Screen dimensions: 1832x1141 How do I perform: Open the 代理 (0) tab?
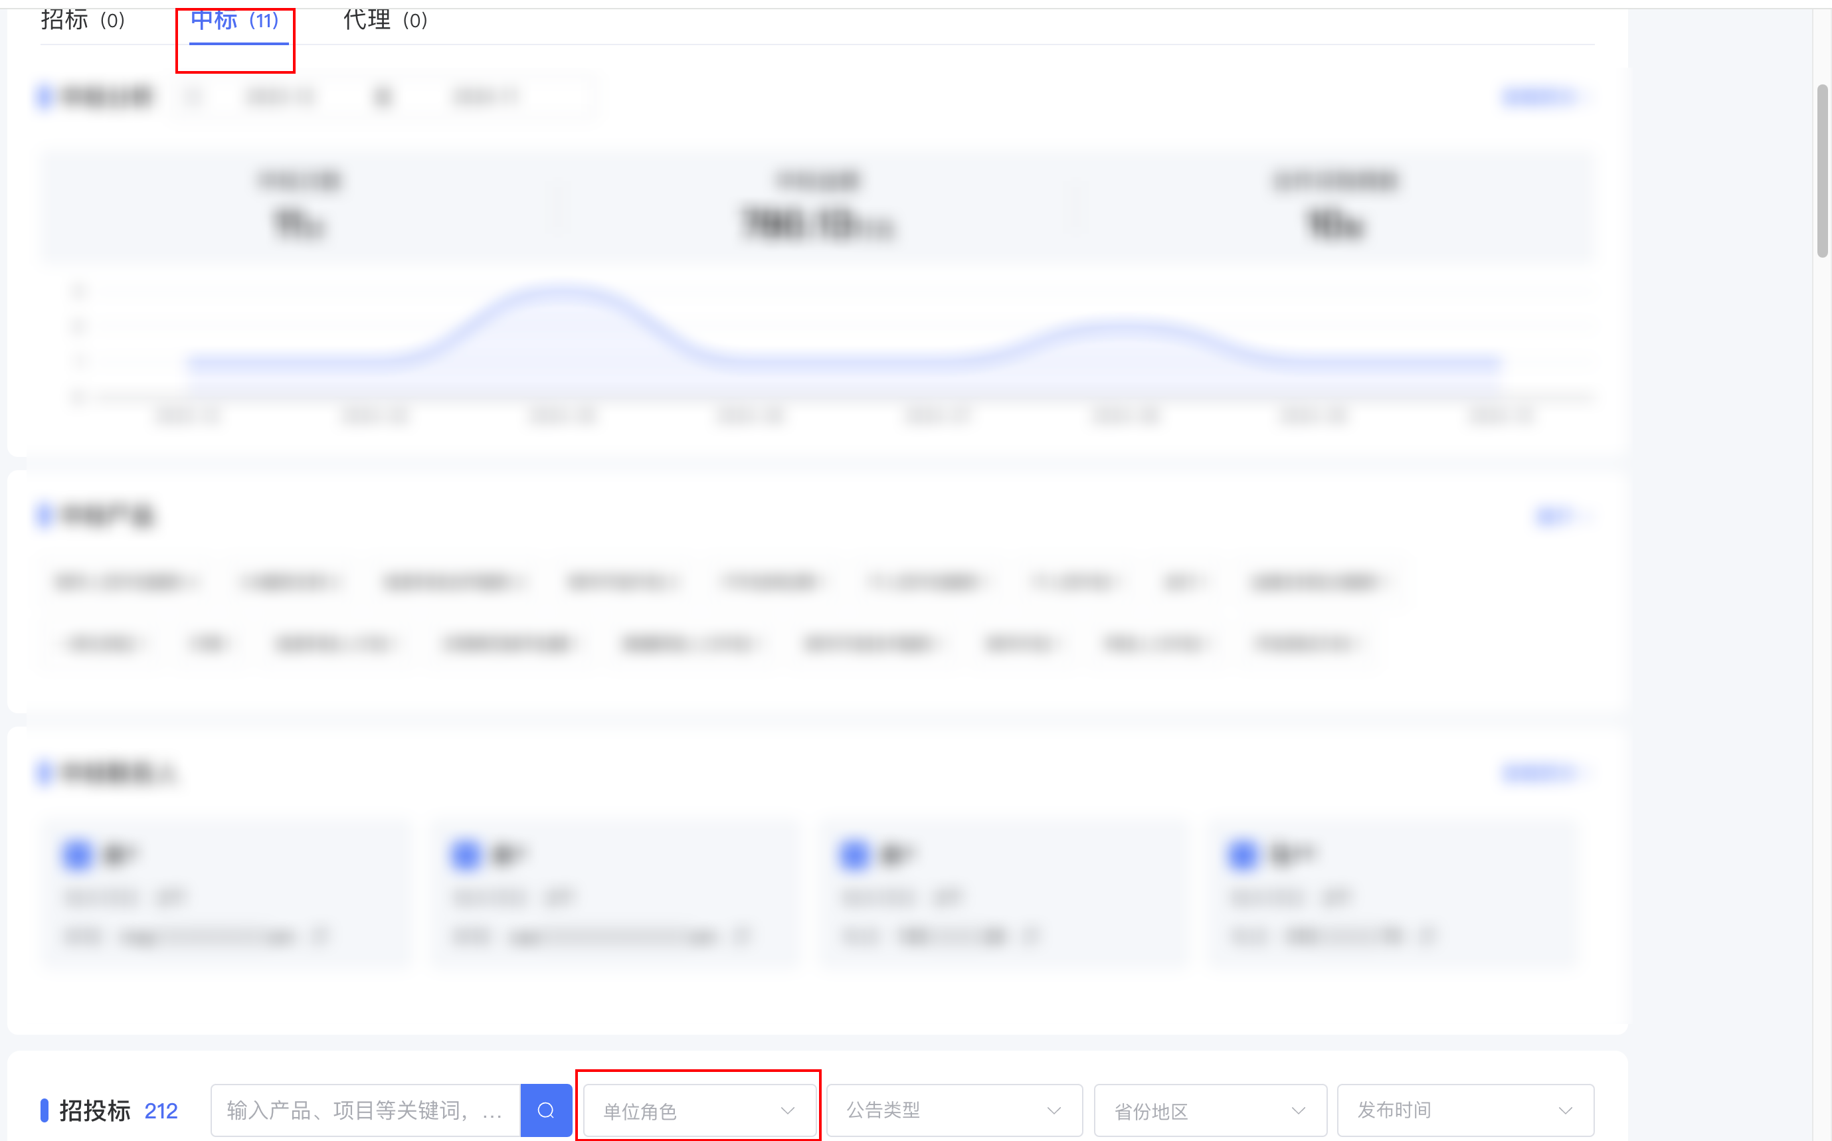pyautogui.click(x=385, y=21)
